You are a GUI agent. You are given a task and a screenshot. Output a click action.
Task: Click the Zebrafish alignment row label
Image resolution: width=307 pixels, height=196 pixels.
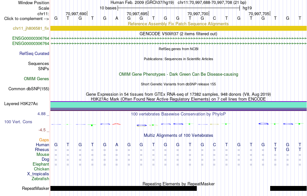pos(40,179)
